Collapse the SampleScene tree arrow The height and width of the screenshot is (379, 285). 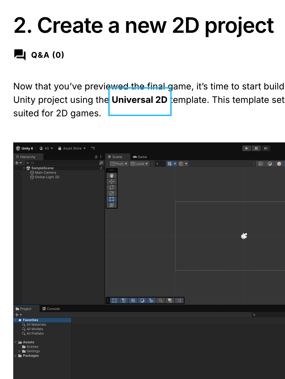tap(24, 168)
